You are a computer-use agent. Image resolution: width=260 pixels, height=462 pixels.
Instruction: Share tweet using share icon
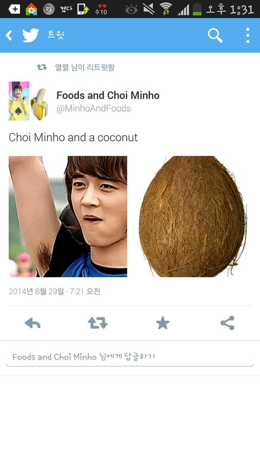(x=227, y=323)
